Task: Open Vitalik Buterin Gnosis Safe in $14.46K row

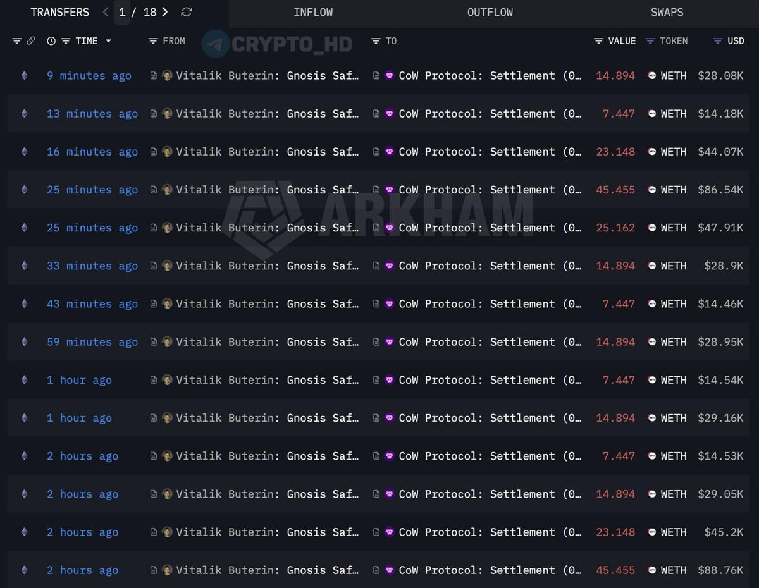Action: click(268, 303)
